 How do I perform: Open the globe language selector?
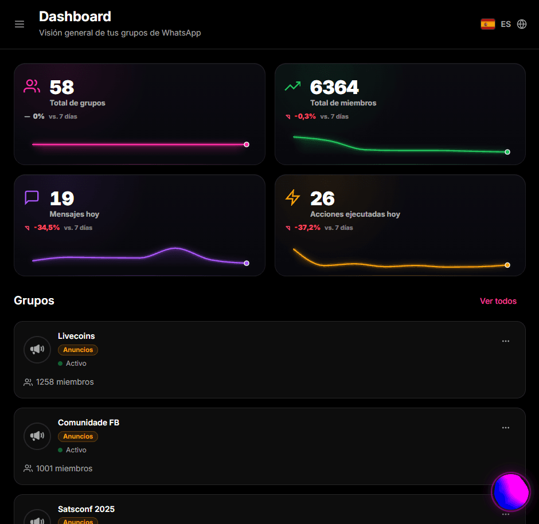522,24
